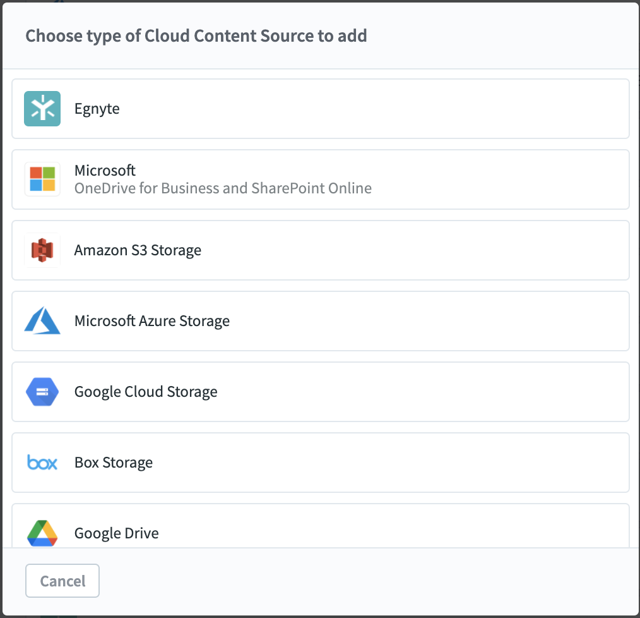
Task: Choose the Google Cloud Storage label
Action: pyautogui.click(x=146, y=392)
